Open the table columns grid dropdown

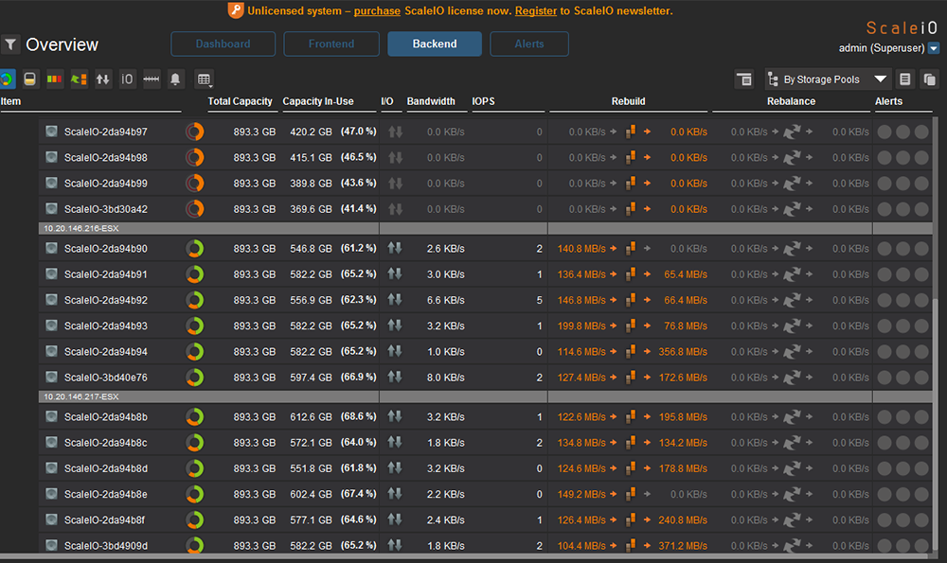pyautogui.click(x=205, y=79)
